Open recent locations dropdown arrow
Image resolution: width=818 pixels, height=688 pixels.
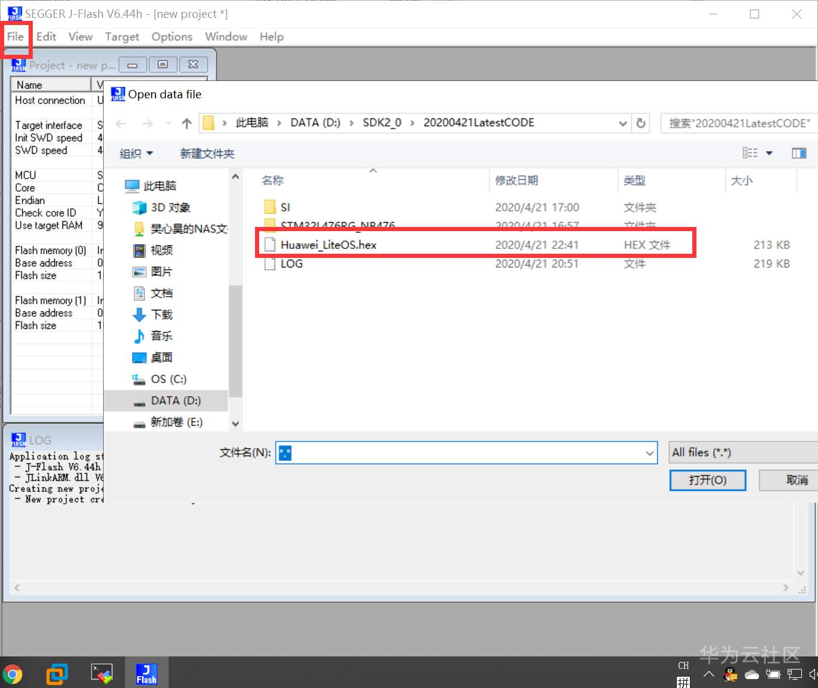click(x=168, y=123)
